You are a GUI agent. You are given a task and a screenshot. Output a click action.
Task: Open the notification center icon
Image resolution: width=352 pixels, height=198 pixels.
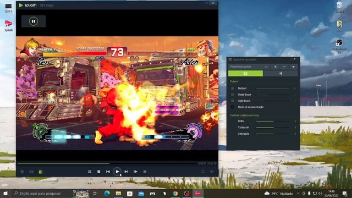tap(345, 193)
